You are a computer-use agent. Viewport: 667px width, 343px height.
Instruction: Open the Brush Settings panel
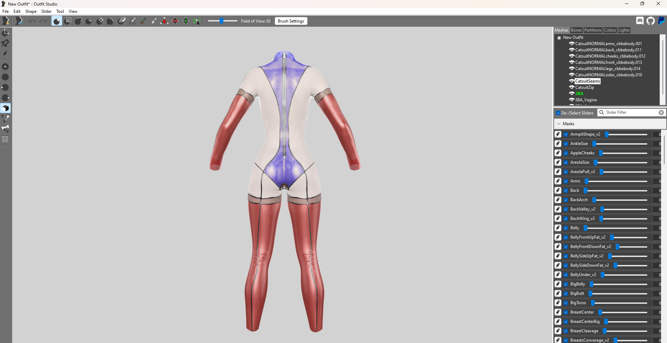pyautogui.click(x=291, y=21)
